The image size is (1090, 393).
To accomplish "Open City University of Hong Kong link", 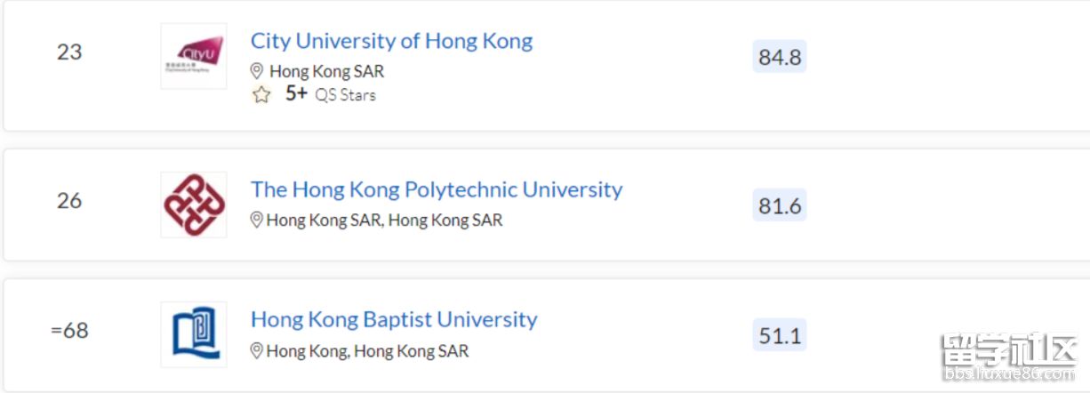I will coord(391,41).
